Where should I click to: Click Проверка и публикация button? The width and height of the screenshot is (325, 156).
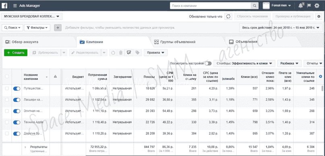[293, 16]
